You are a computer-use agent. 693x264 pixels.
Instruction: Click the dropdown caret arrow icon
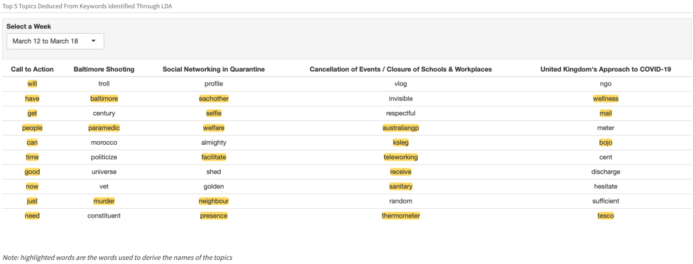click(x=93, y=41)
